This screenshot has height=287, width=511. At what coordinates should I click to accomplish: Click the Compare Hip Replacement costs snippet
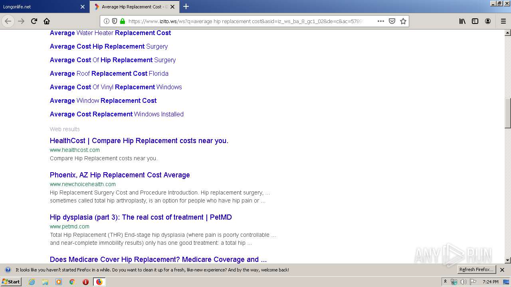tap(104, 158)
